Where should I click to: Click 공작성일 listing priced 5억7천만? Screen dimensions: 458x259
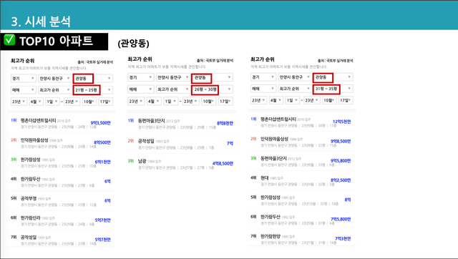[x=62, y=240]
